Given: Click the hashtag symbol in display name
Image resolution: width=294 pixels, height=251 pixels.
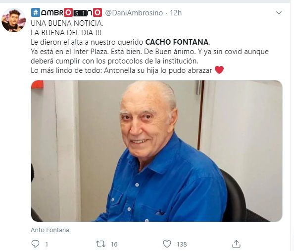Looking at the screenshot, I should tap(36, 13).
